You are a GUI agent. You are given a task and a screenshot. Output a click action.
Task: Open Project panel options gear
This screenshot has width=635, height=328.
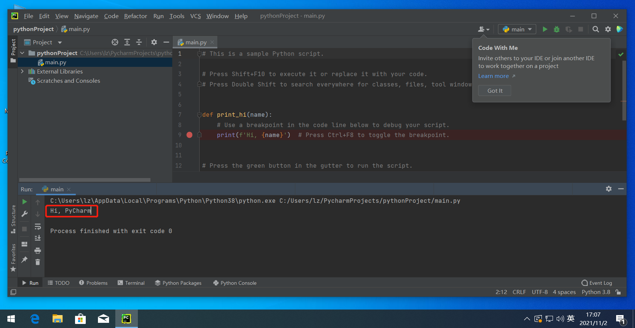(154, 42)
